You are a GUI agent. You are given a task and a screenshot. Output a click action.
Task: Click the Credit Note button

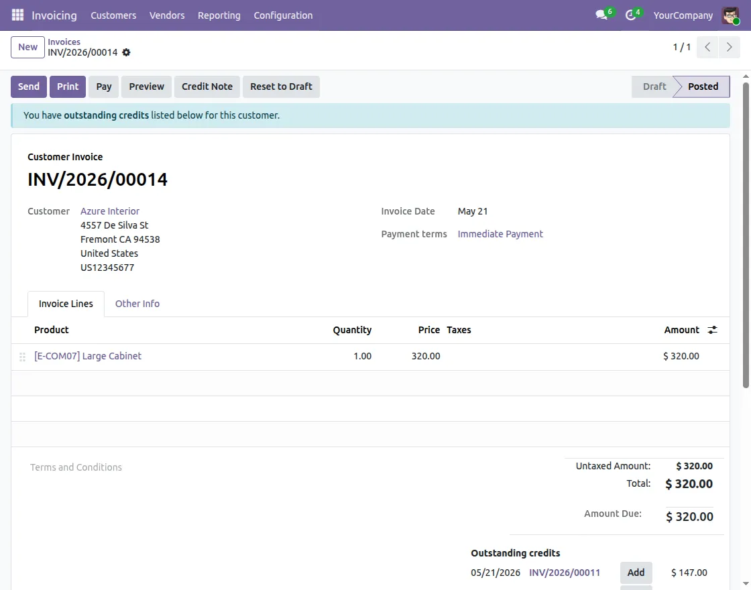[x=207, y=86]
